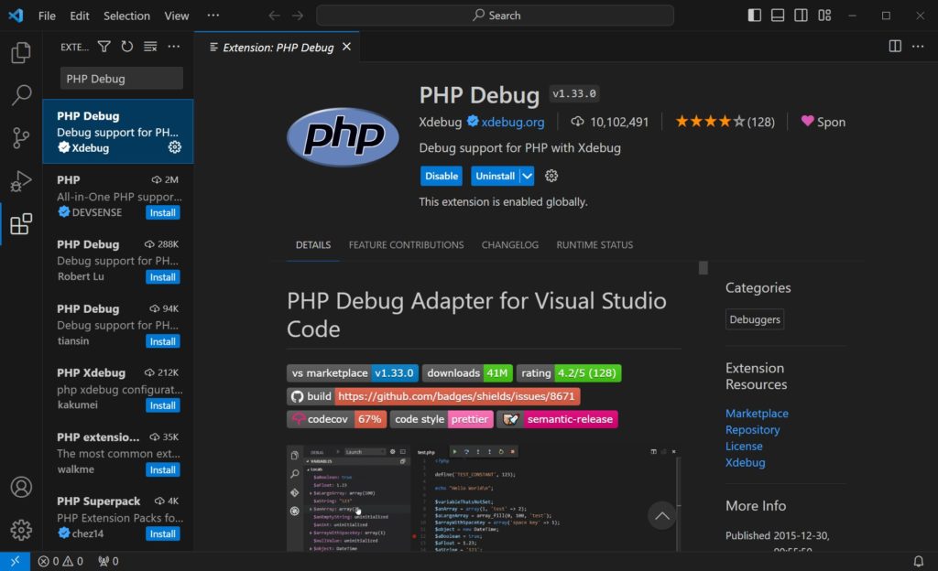The image size is (938, 571).
Task: Open the xdebug.org publisher link
Action: point(513,122)
